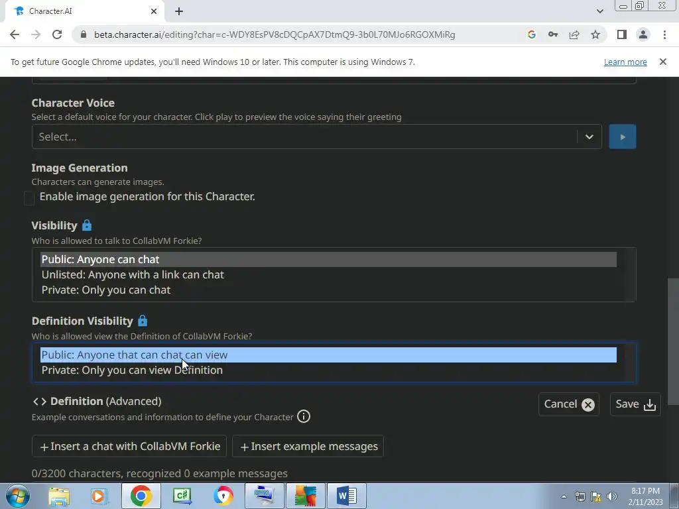679x509 pixels.
Task: Cancel editing the character
Action: point(568,404)
